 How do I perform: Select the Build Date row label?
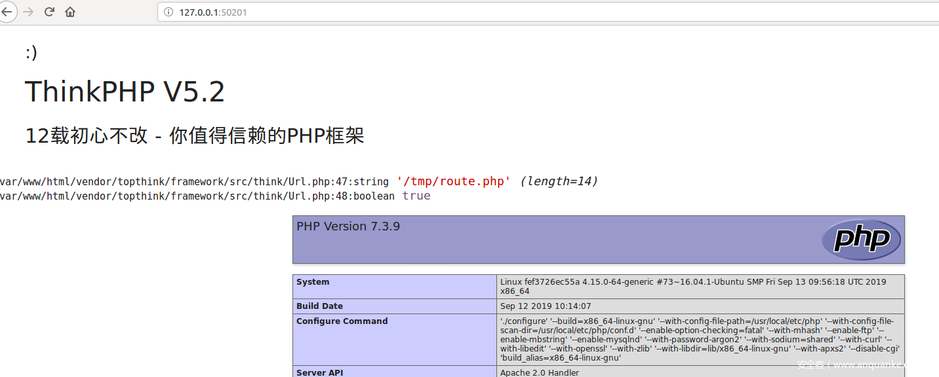(319, 306)
